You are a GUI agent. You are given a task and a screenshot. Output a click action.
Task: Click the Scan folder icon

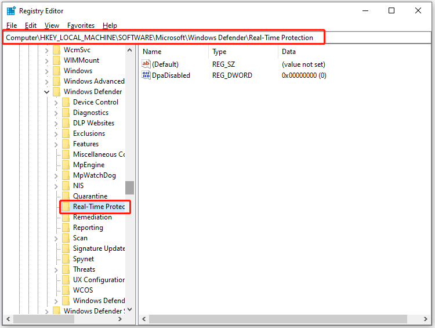coord(66,238)
